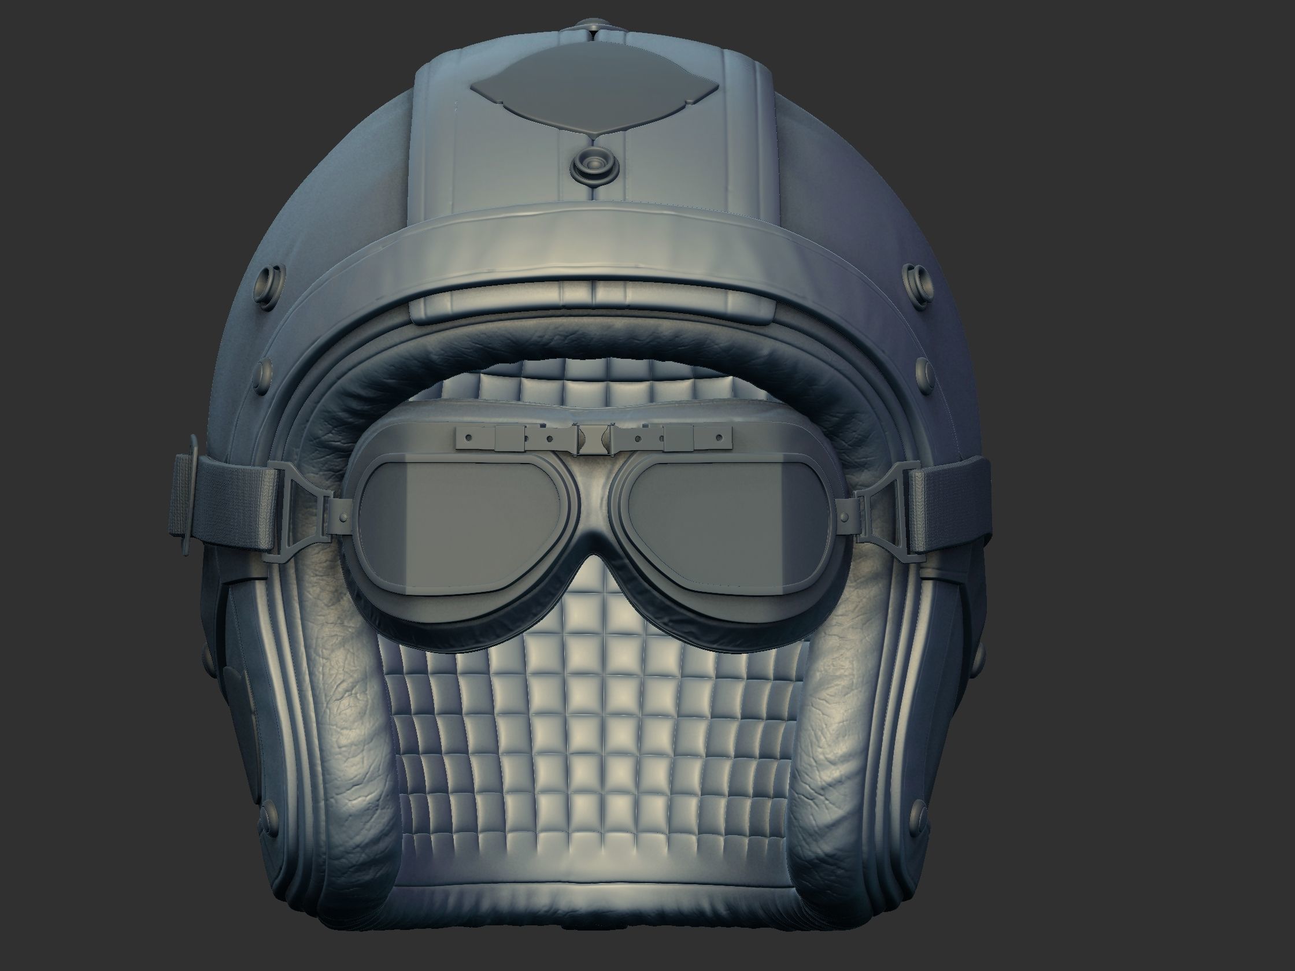
Task: Click the oval plate on the helmet crown
Action: (x=594, y=88)
